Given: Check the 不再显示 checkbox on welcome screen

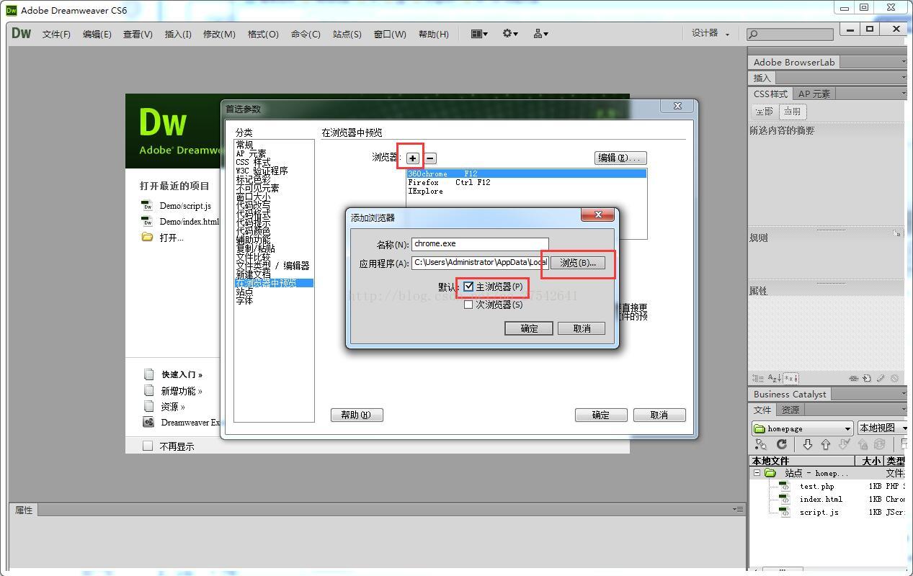Looking at the screenshot, I should tap(148, 446).
